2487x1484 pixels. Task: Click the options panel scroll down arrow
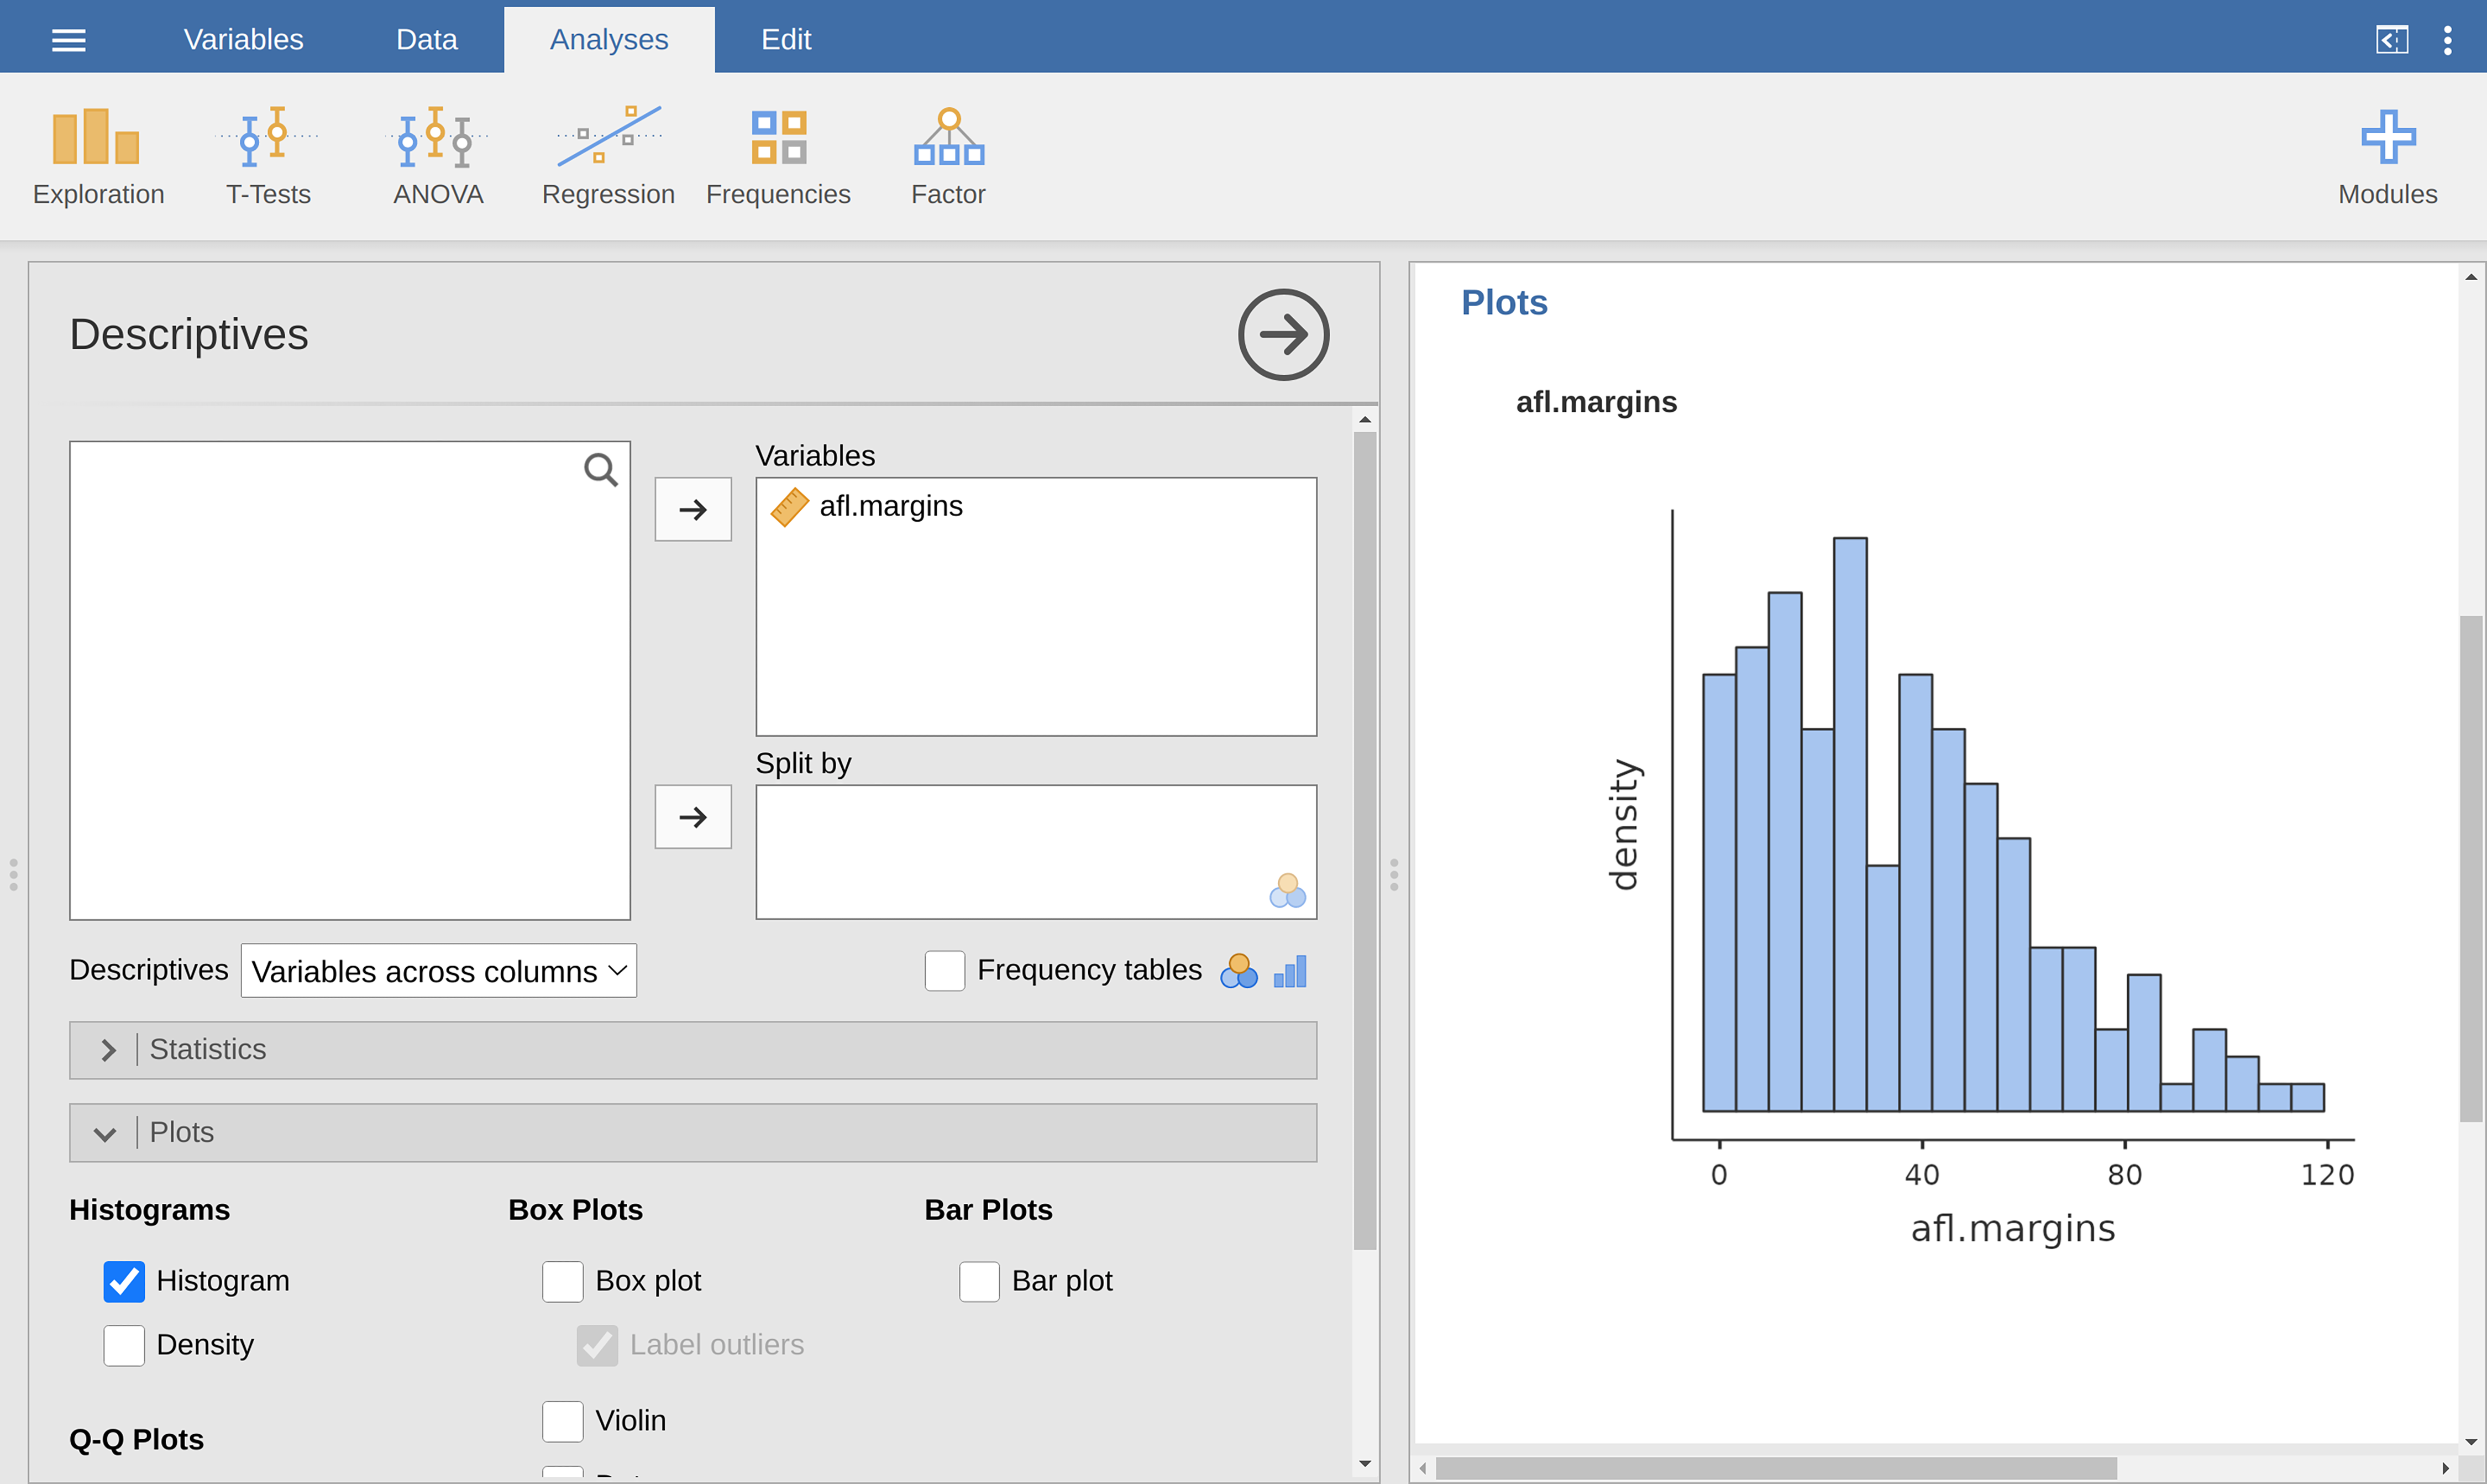pyautogui.click(x=1365, y=1464)
